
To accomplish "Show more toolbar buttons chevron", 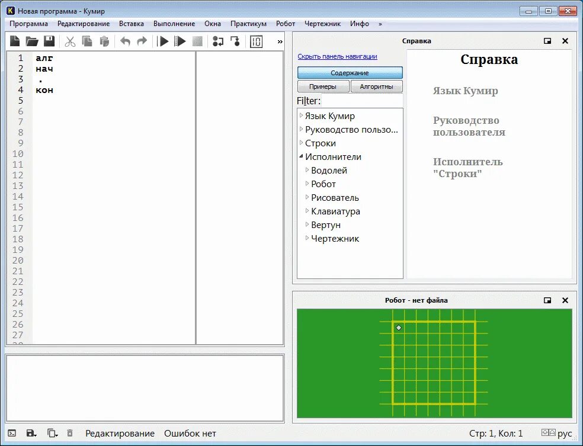I will click(x=280, y=41).
